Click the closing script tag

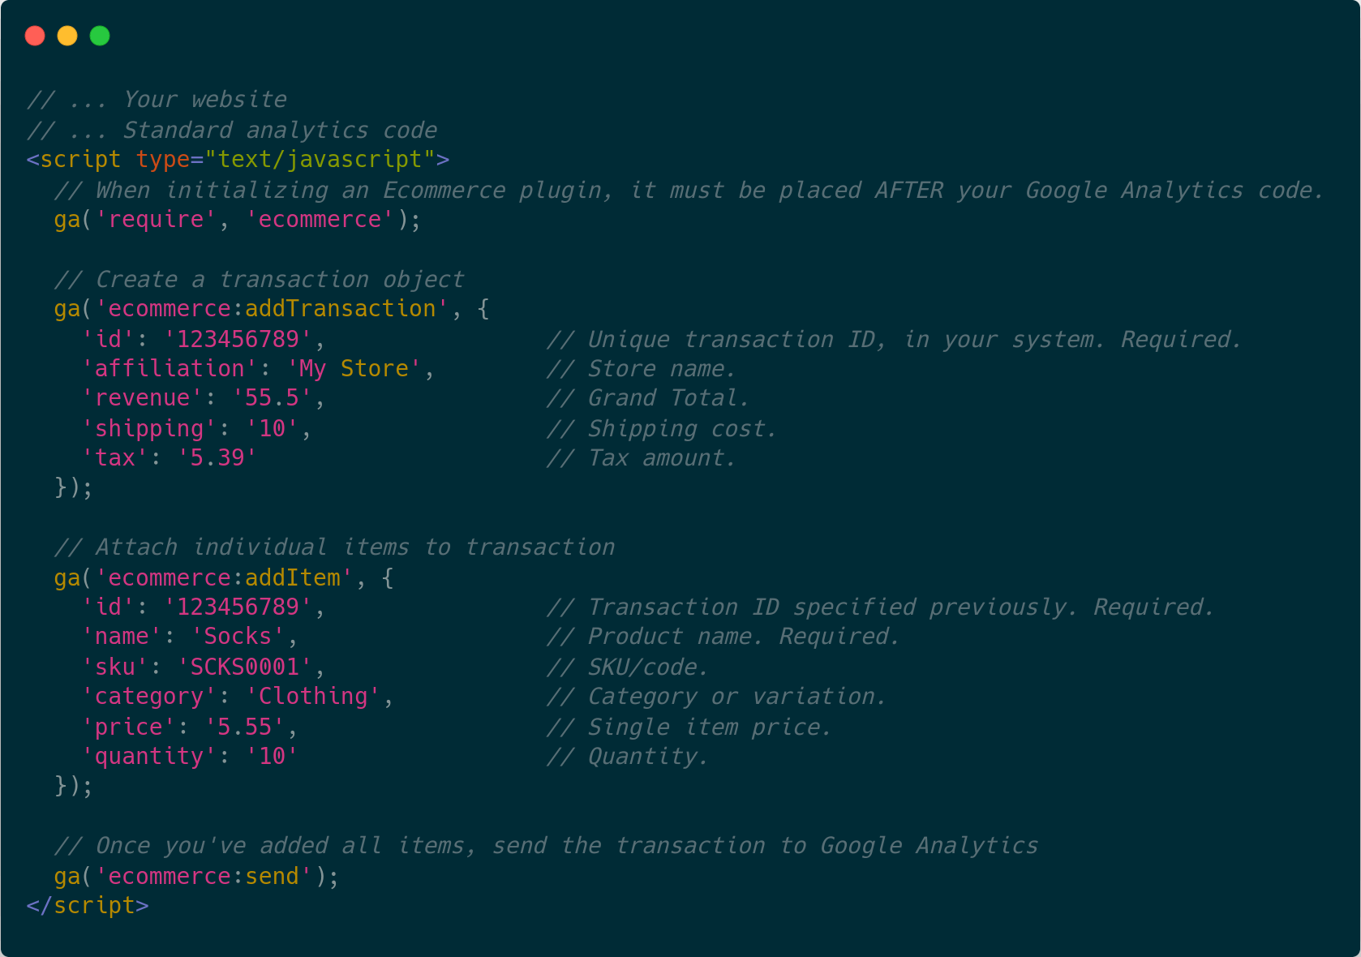coord(88,906)
